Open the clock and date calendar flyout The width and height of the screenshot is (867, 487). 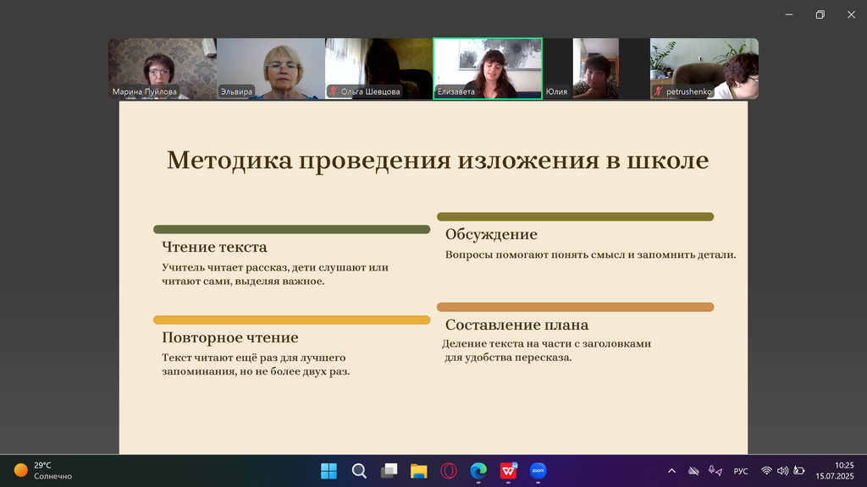[843, 471]
